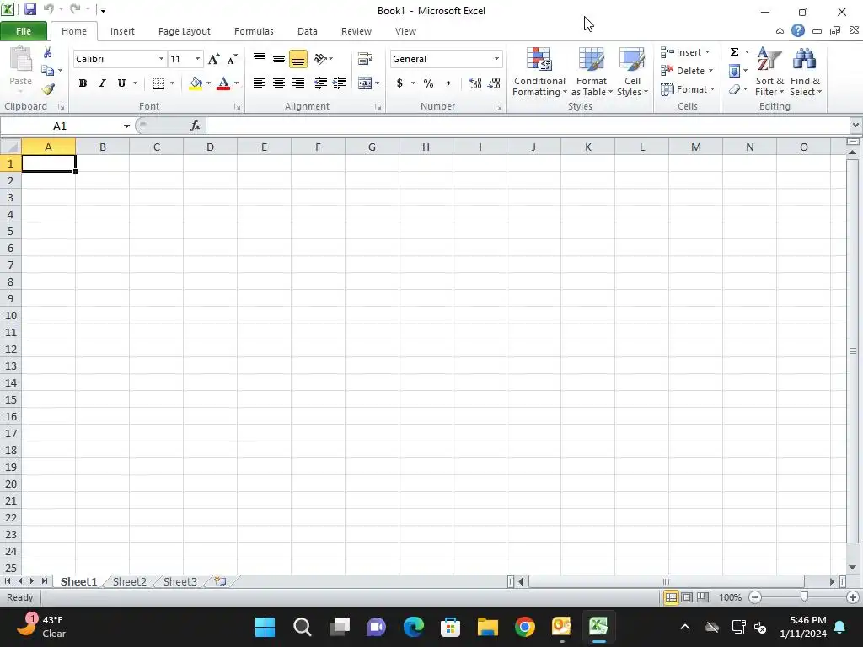Click the zoom slider handle
Viewport: 863px width, 647px height.
pos(804,597)
